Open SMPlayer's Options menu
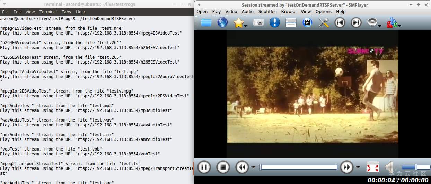 coord(323,12)
